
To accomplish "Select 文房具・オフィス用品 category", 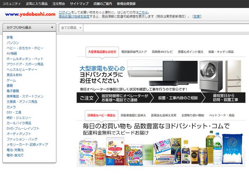I will (x=22, y=102).
